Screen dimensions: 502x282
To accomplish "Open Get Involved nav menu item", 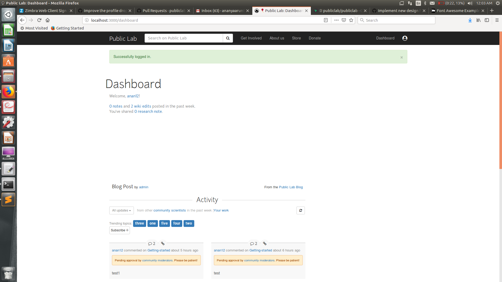I will pyautogui.click(x=251, y=38).
